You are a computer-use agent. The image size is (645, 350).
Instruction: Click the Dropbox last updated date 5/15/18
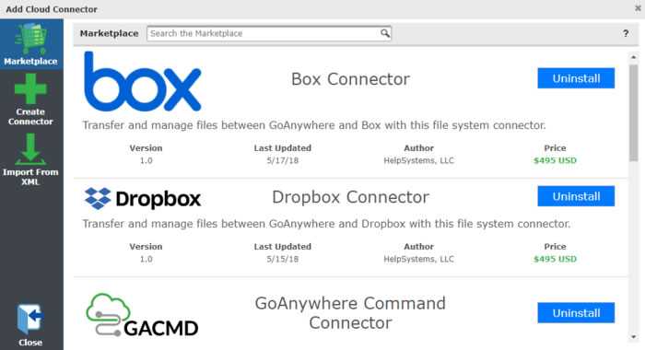point(283,259)
